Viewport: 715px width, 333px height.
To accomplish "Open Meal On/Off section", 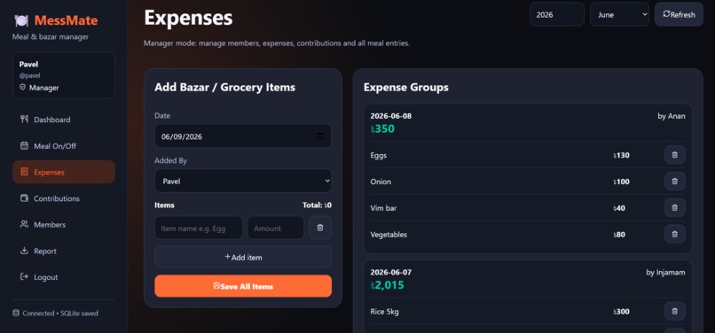I will 63,146.
